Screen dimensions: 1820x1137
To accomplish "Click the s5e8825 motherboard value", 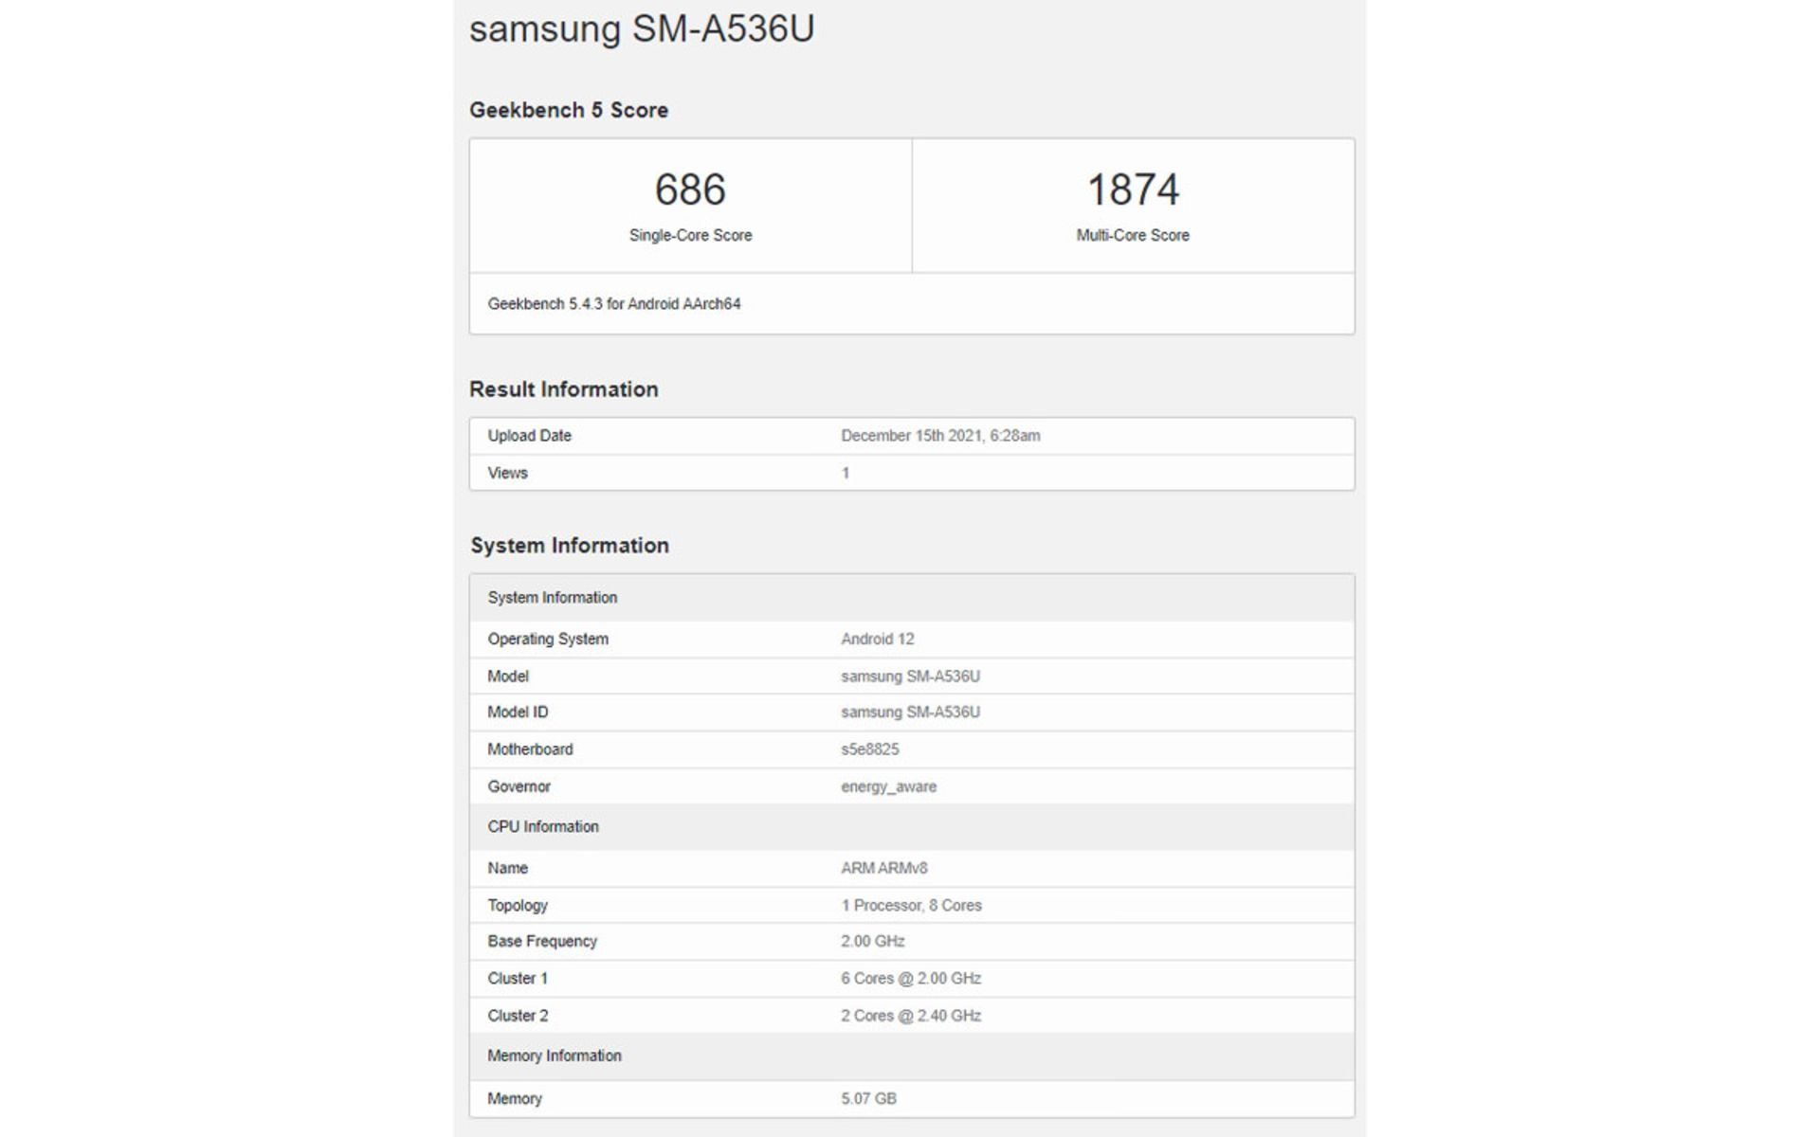I will coord(870,749).
